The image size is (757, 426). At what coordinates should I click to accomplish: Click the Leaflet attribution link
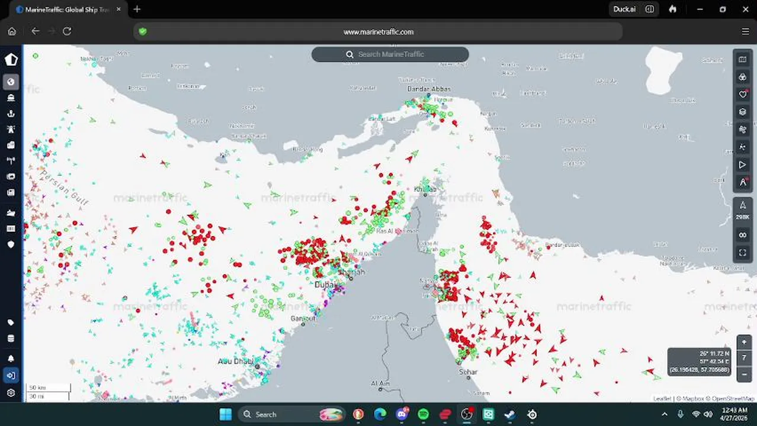[662, 399]
